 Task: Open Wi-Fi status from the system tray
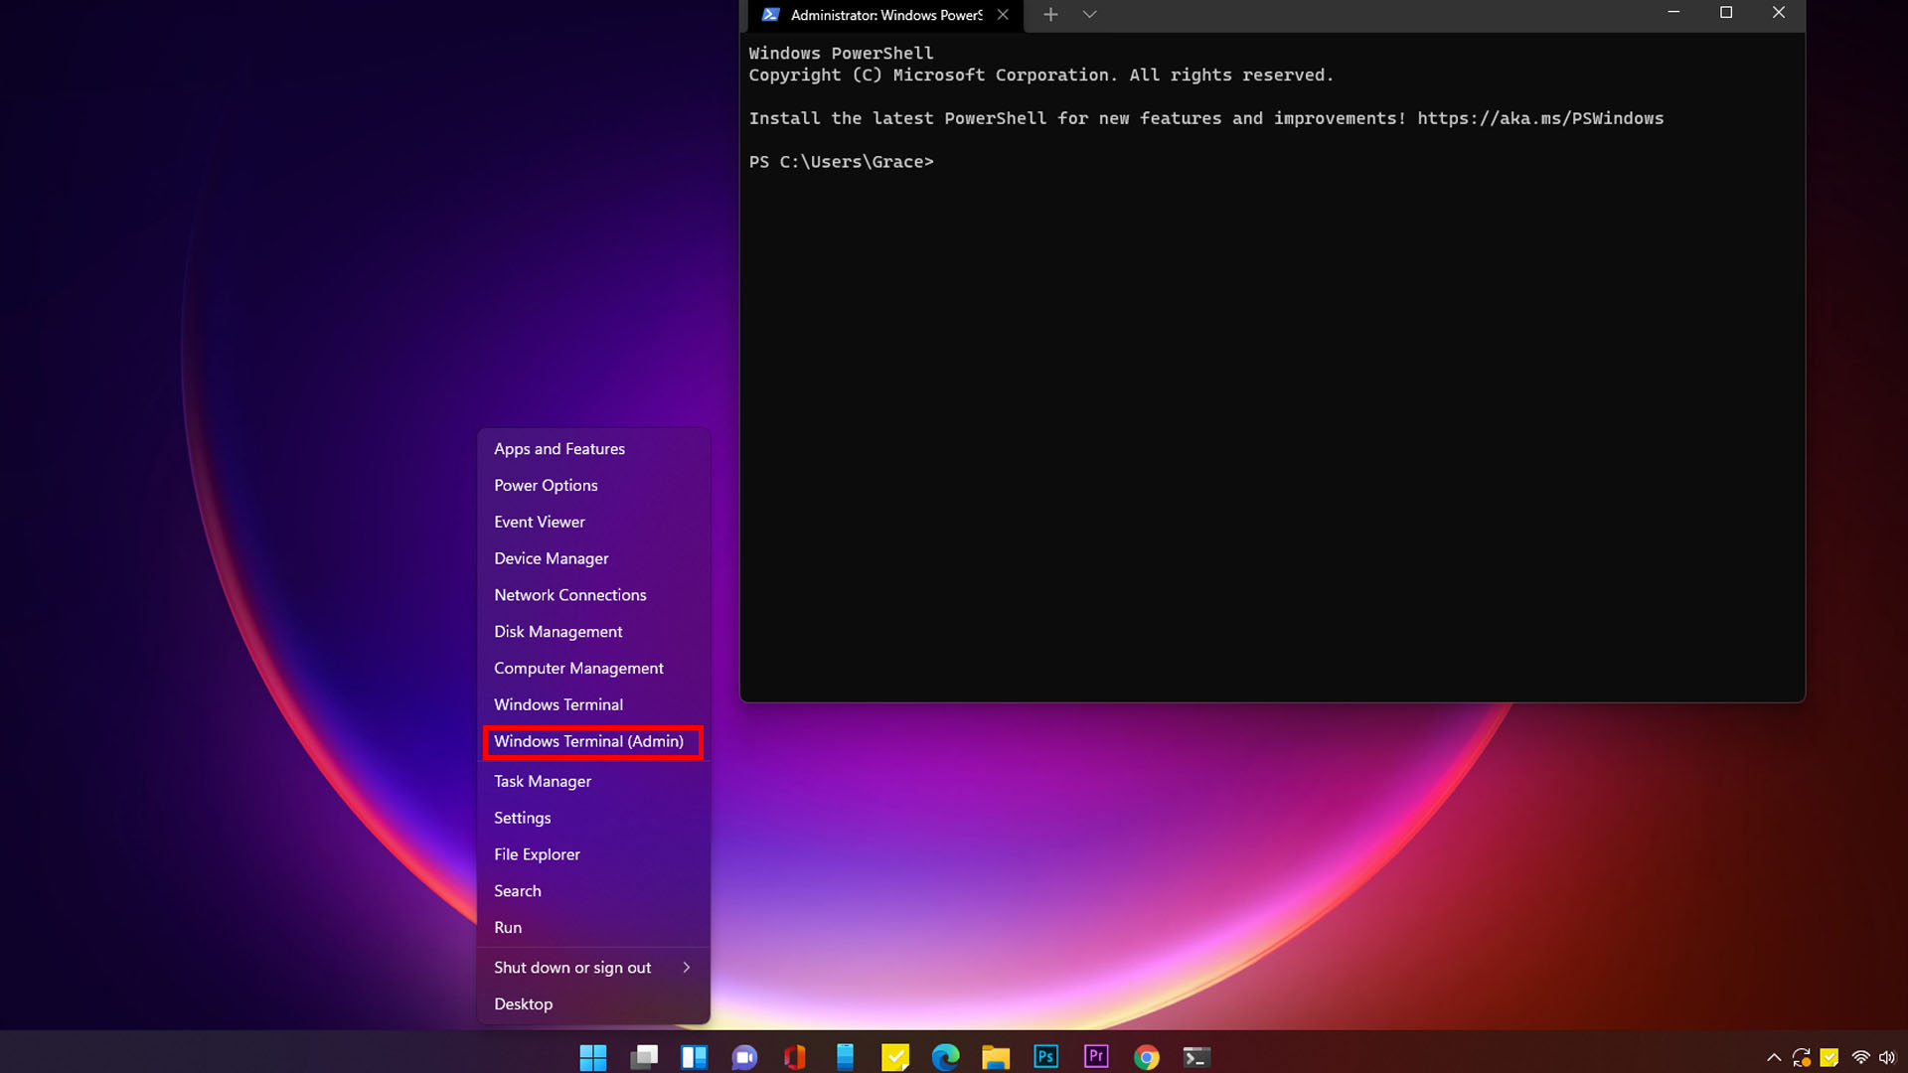1859,1057
